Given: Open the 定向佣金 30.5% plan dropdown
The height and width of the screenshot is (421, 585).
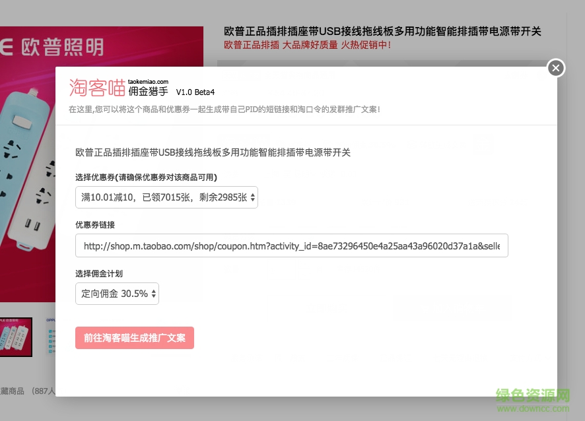Looking at the screenshot, I should click(x=117, y=294).
